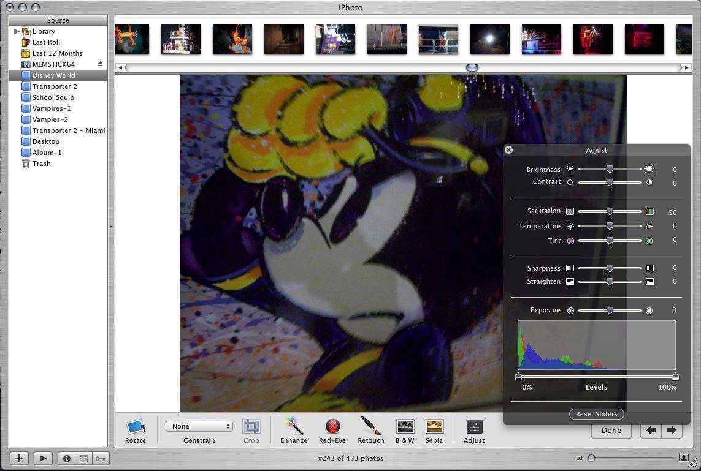Click the Exposure slider handle
Screen dimensions: 701x471
[610, 311]
